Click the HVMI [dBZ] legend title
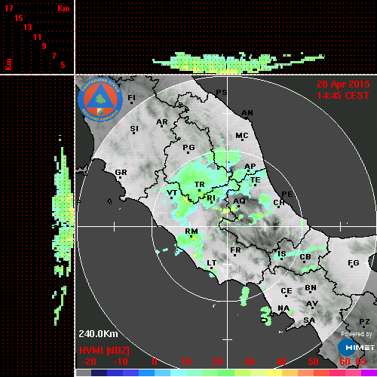Screen dimensions: 377x377 coord(104,351)
